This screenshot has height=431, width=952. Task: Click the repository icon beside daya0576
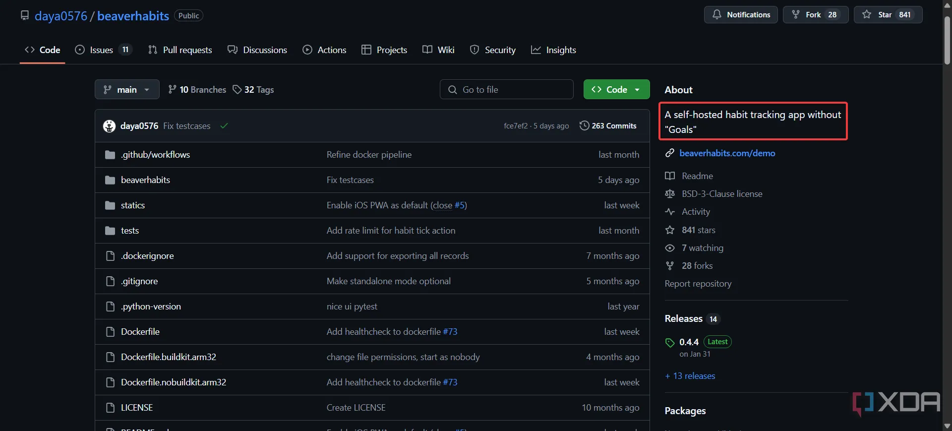pyautogui.click(x=25, y=16)
